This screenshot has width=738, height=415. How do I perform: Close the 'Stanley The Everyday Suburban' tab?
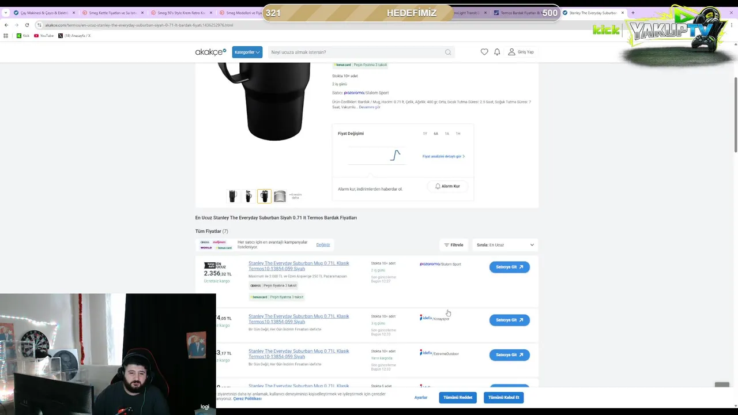point(623,13)
